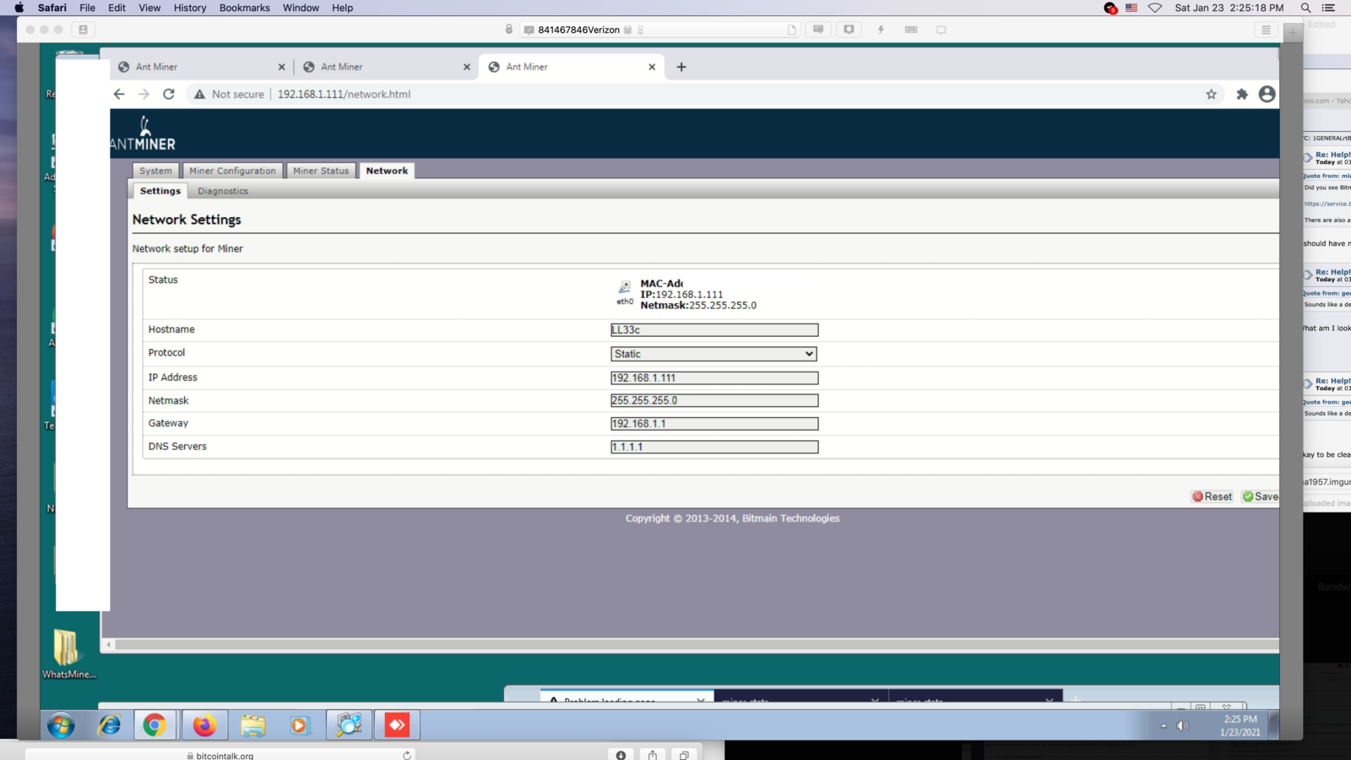Click the horizontal scrollbar of page
Viewport: 1351px width, 760px height.
click(x=697, y=644)
